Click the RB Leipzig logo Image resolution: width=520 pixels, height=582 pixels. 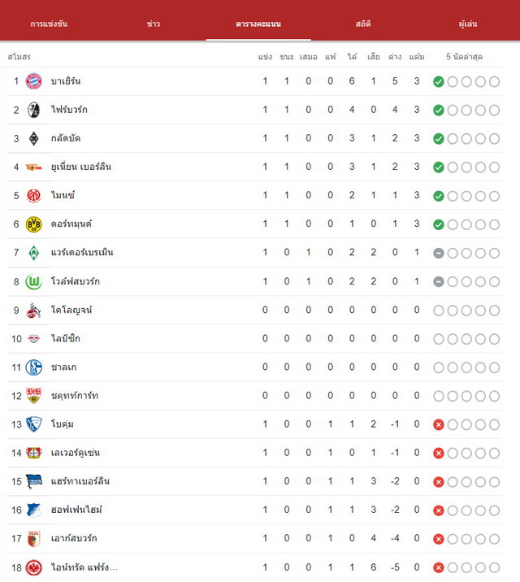tap(33, 339)
